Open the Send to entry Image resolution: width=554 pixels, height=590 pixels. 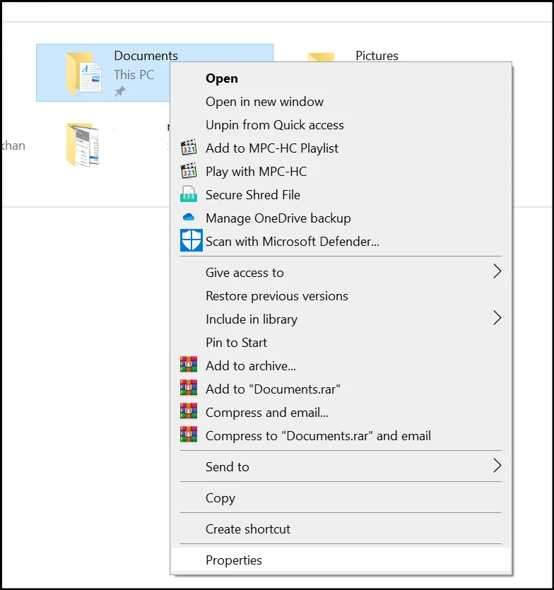(341, 466)
